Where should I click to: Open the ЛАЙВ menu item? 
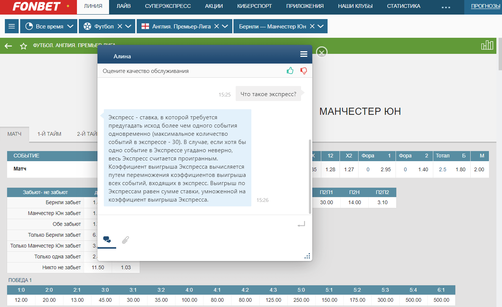click(123, 6)
